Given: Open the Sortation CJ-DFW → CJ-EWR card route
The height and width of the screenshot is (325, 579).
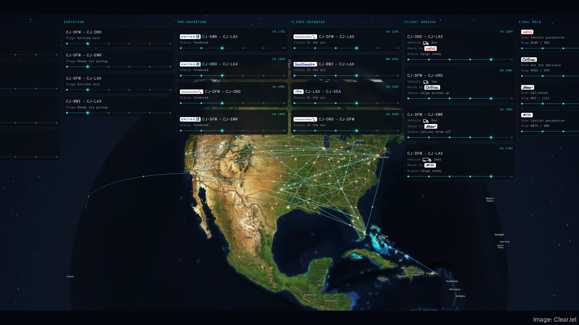Looking at the screenshot, I should pos(83,55).
